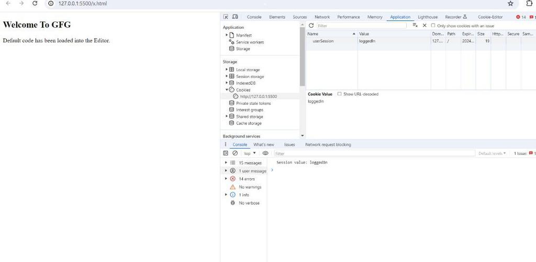Check the Show URL-decoded checkbox
The height and width of the screenshot is (262, 536).
(x=339, y=94)
